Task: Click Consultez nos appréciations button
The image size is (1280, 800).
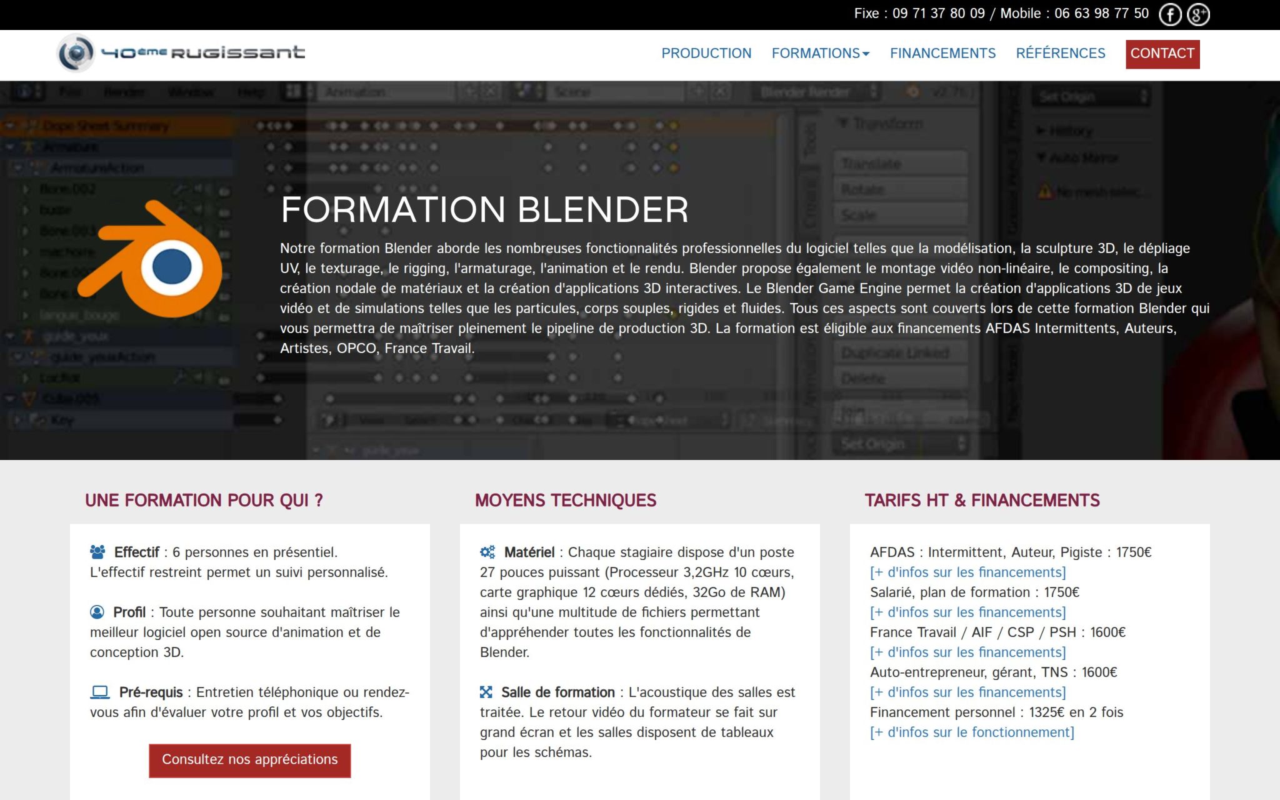Action: tap(249, 760)
